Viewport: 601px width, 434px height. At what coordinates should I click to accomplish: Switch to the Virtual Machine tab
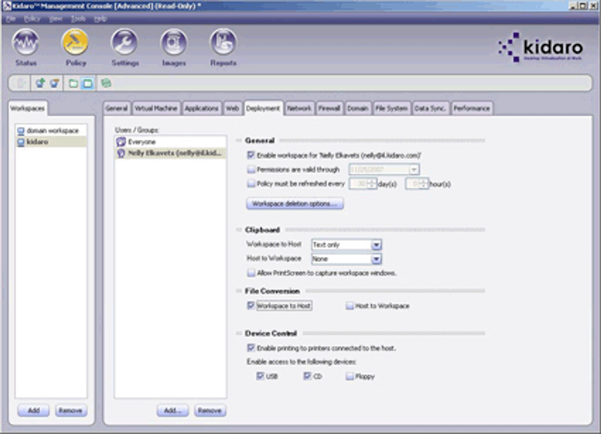[156, 108]
